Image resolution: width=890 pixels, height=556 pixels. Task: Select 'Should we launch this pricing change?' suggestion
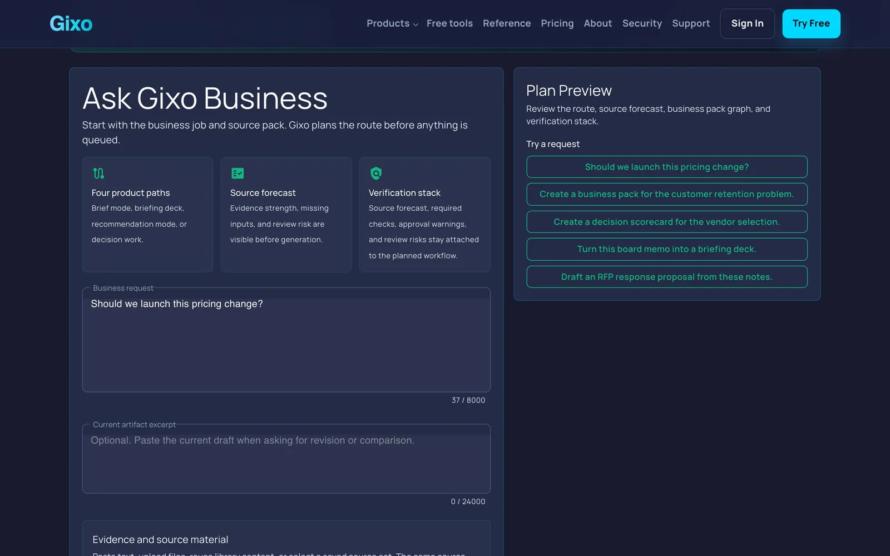[x=667, y=167]
